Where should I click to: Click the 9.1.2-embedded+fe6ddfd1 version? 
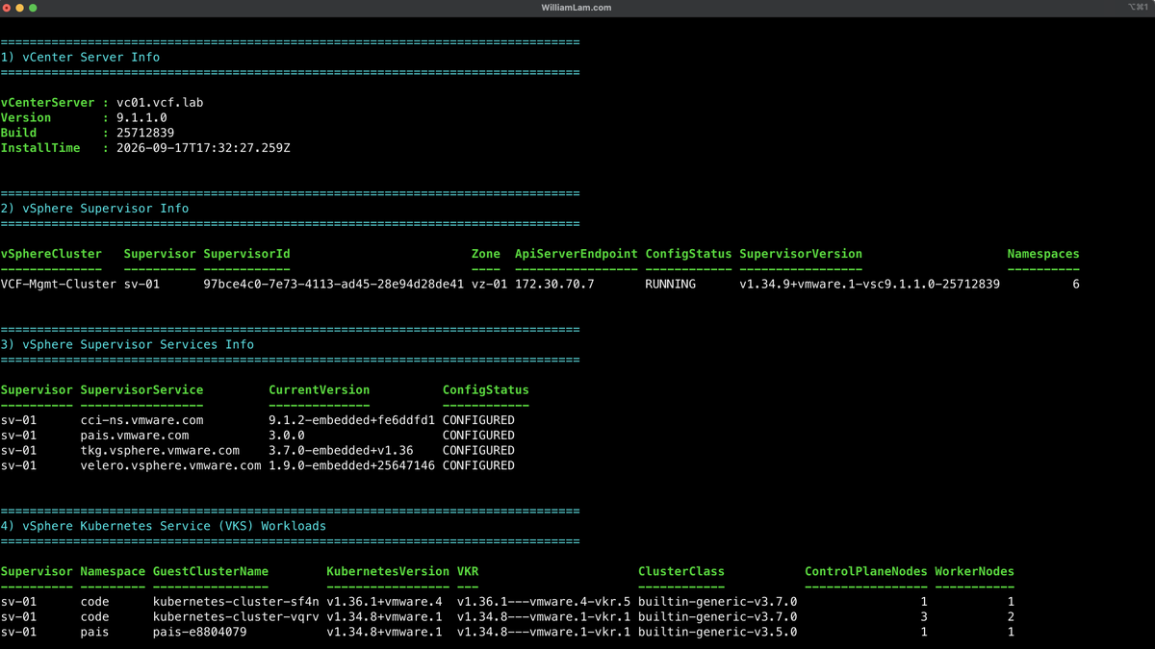point(351,420)
